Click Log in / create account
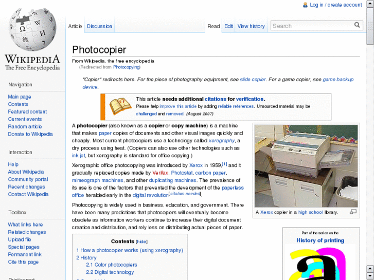374x280 pixels. pos(336,5)
